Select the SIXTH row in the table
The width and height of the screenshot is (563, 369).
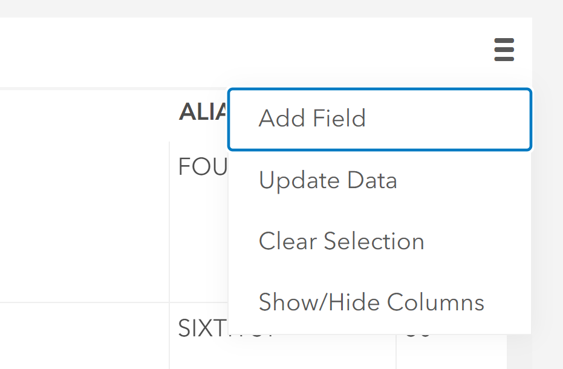[201, 328]
